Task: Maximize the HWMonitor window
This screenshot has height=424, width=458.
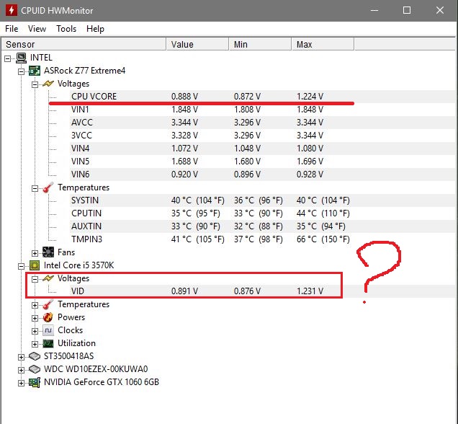Action: [407, 11]
